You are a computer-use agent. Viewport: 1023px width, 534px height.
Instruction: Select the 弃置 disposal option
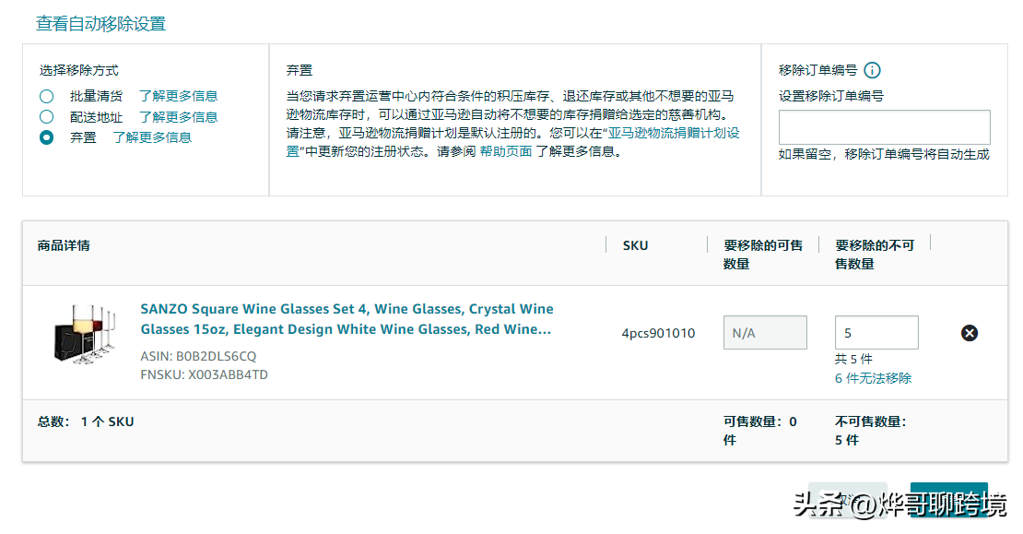pyautogui.click(x=46, y=137)
